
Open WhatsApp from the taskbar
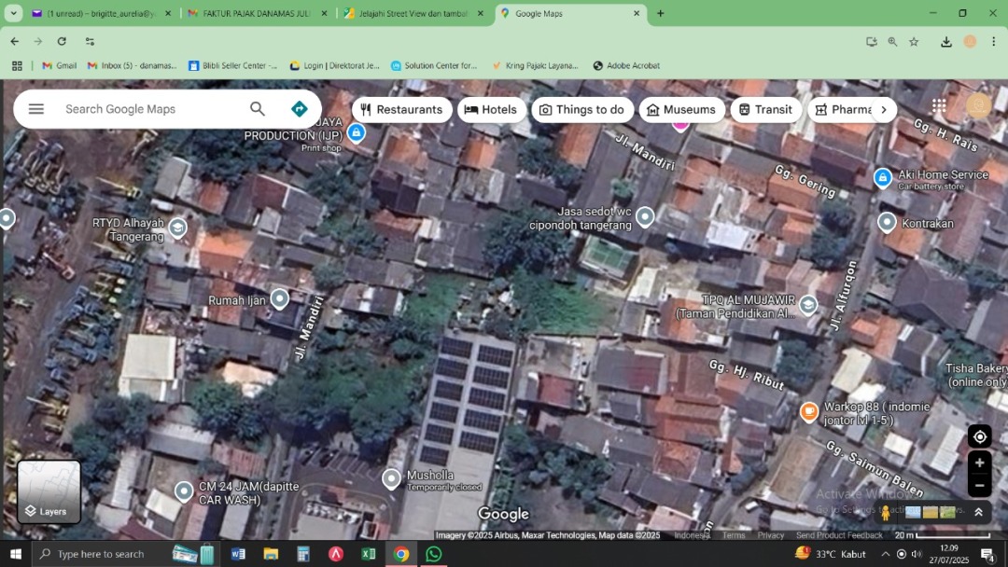[433, 554]
